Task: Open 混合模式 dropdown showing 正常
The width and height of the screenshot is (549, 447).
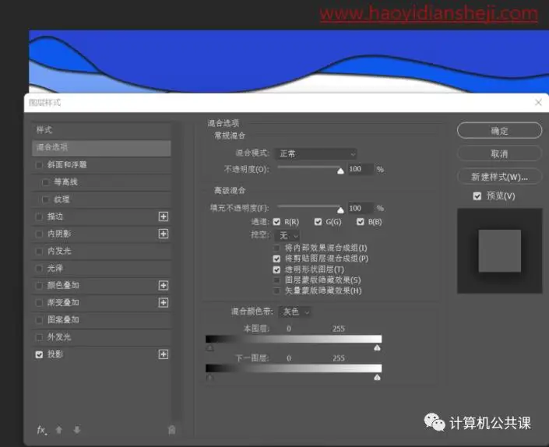Action: pyautogui.click(x=316, y=153)
